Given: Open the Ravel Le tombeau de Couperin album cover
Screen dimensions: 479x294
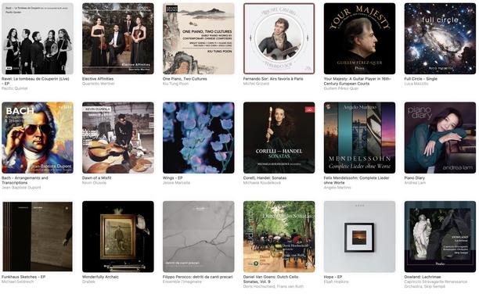Looking at the screenshot, I should [38, 39].
